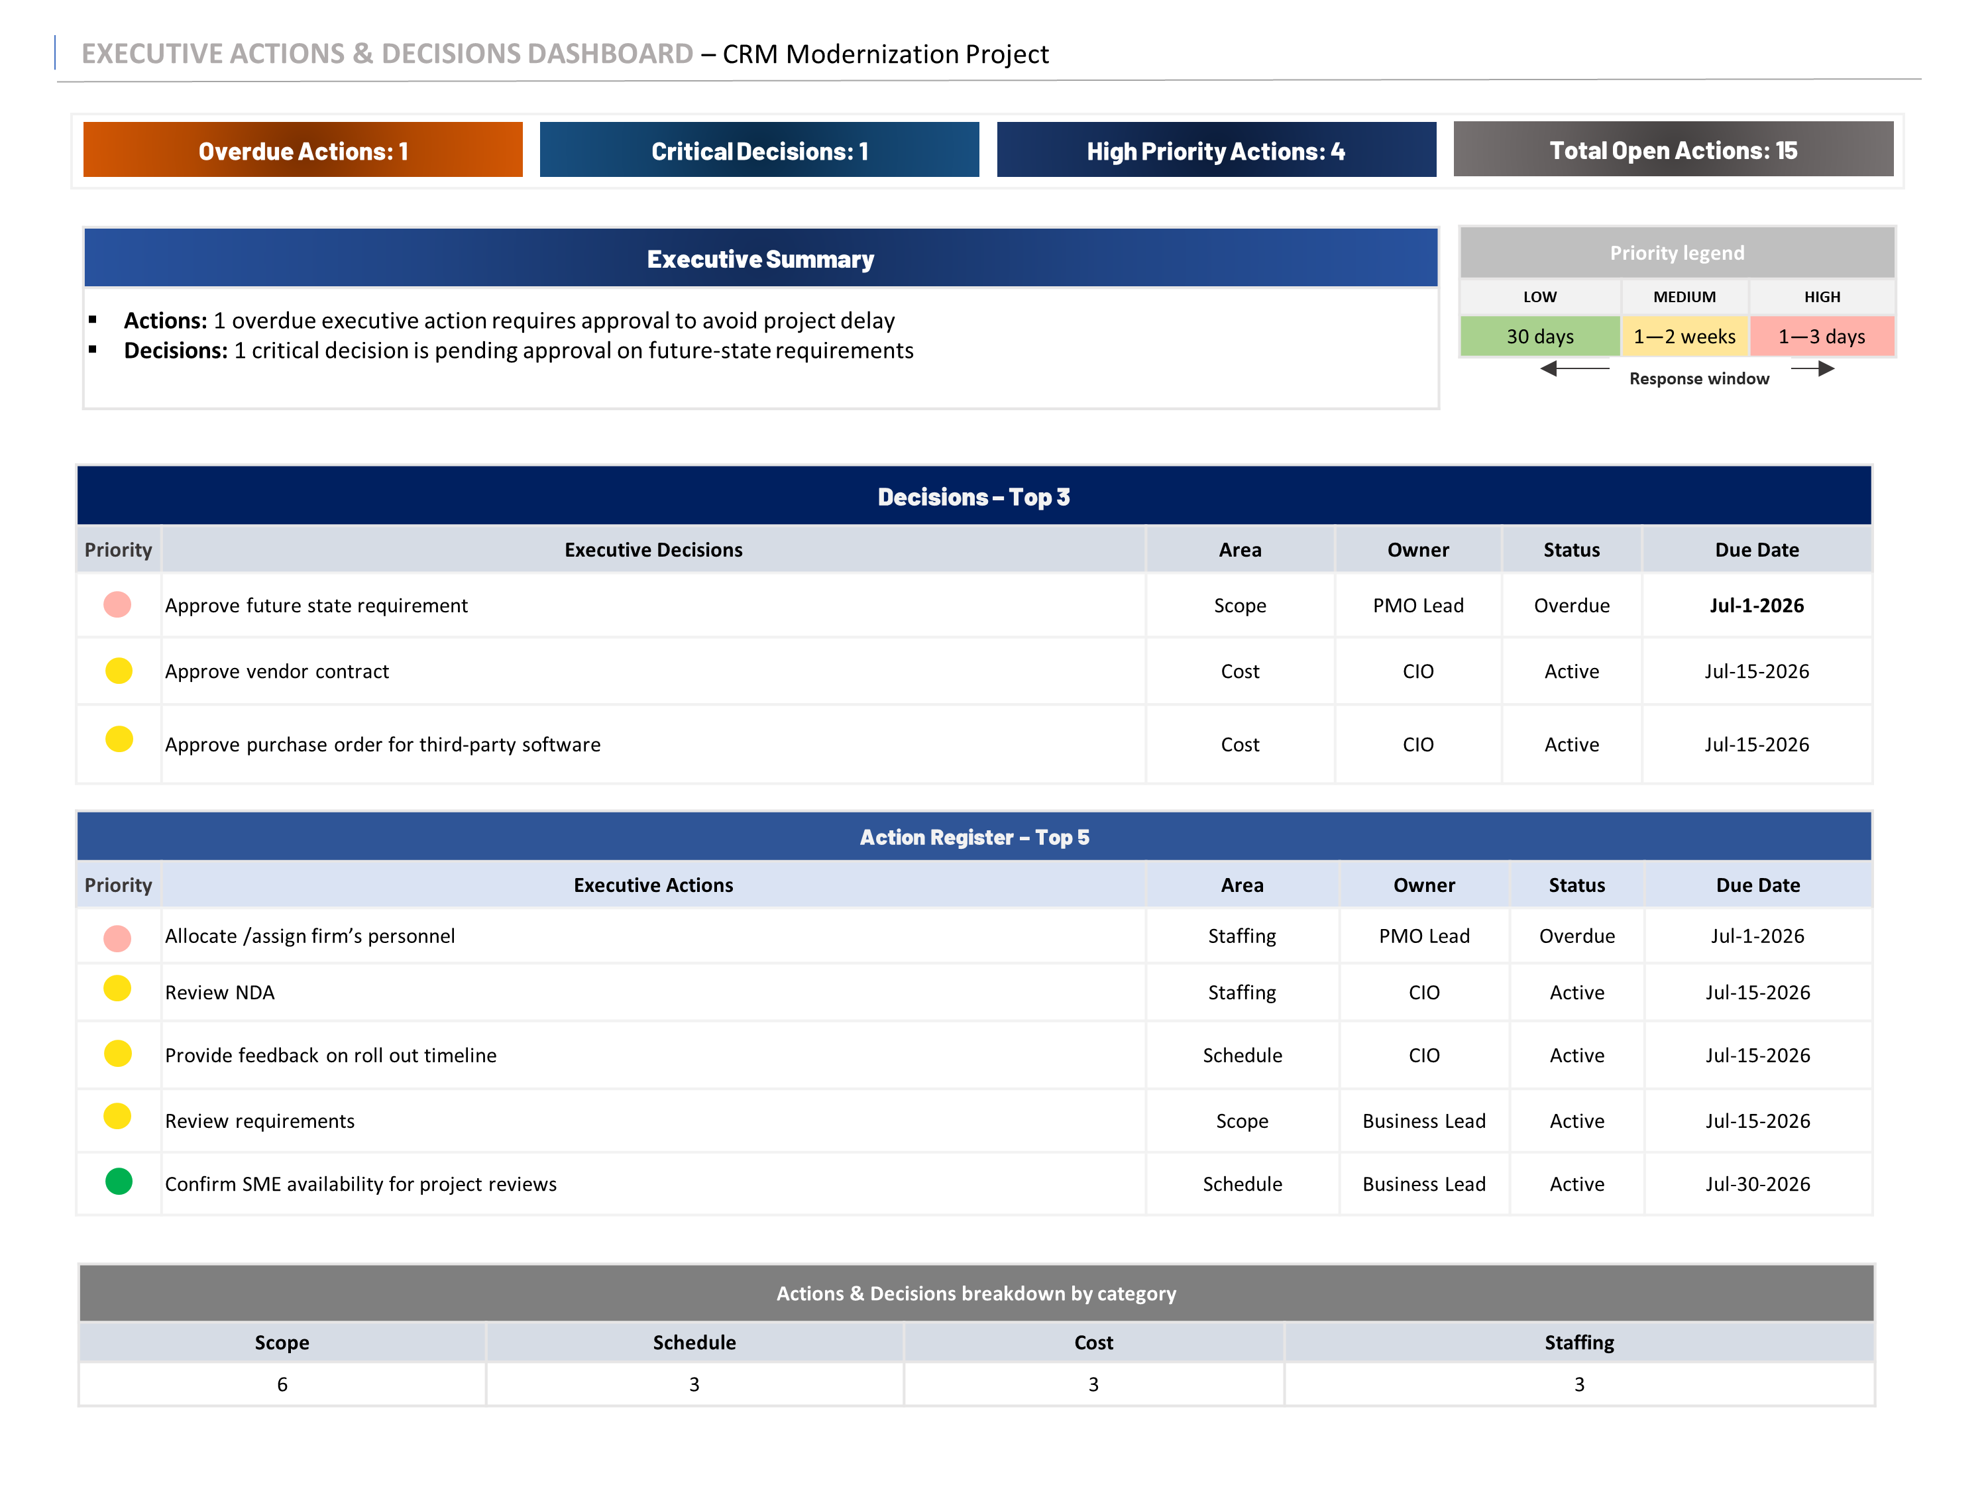Click yellow priority dot for Review NDA

[118, 989]
